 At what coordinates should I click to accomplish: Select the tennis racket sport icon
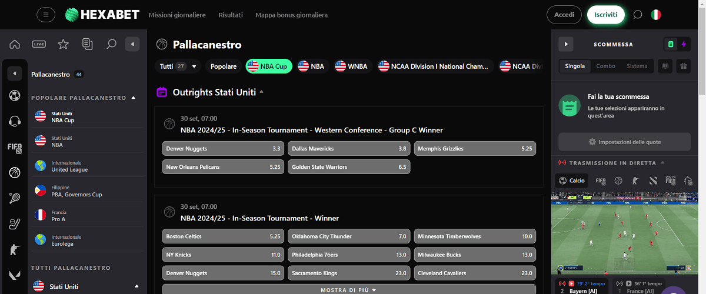click(x=15, y=198)
